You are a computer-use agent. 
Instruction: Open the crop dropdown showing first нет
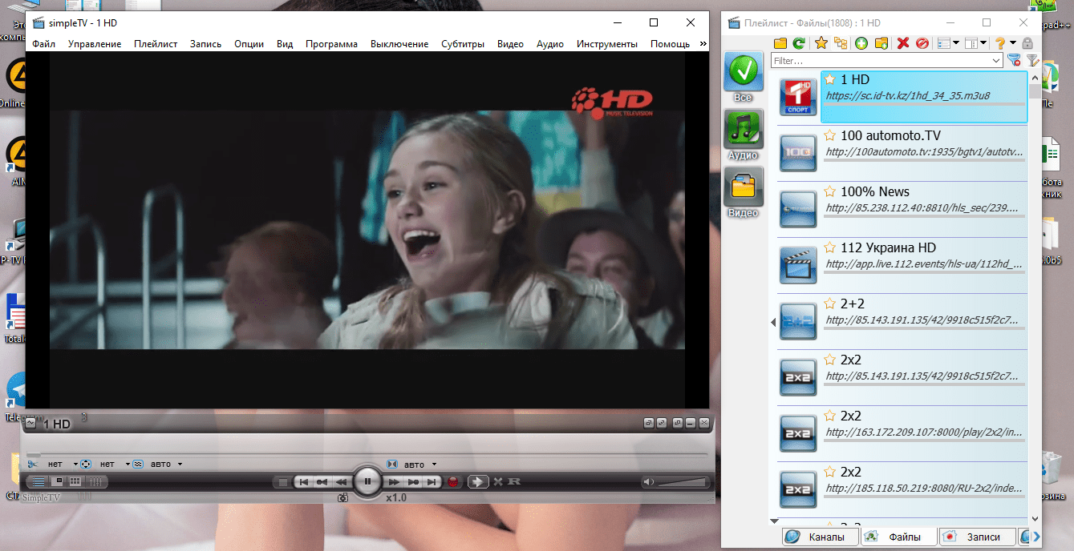75,464
